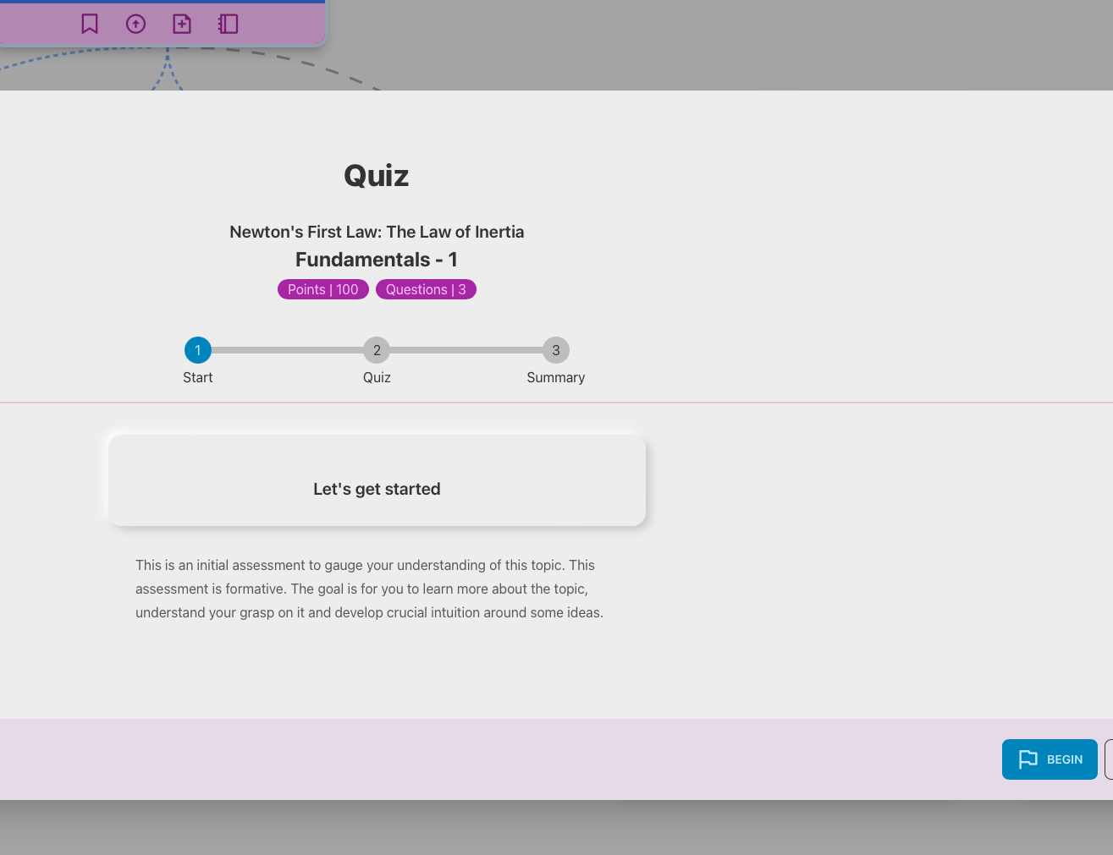Click the flag icon inside the Begin button
The image size is (1113, 855).
(x=1028, y=759)
